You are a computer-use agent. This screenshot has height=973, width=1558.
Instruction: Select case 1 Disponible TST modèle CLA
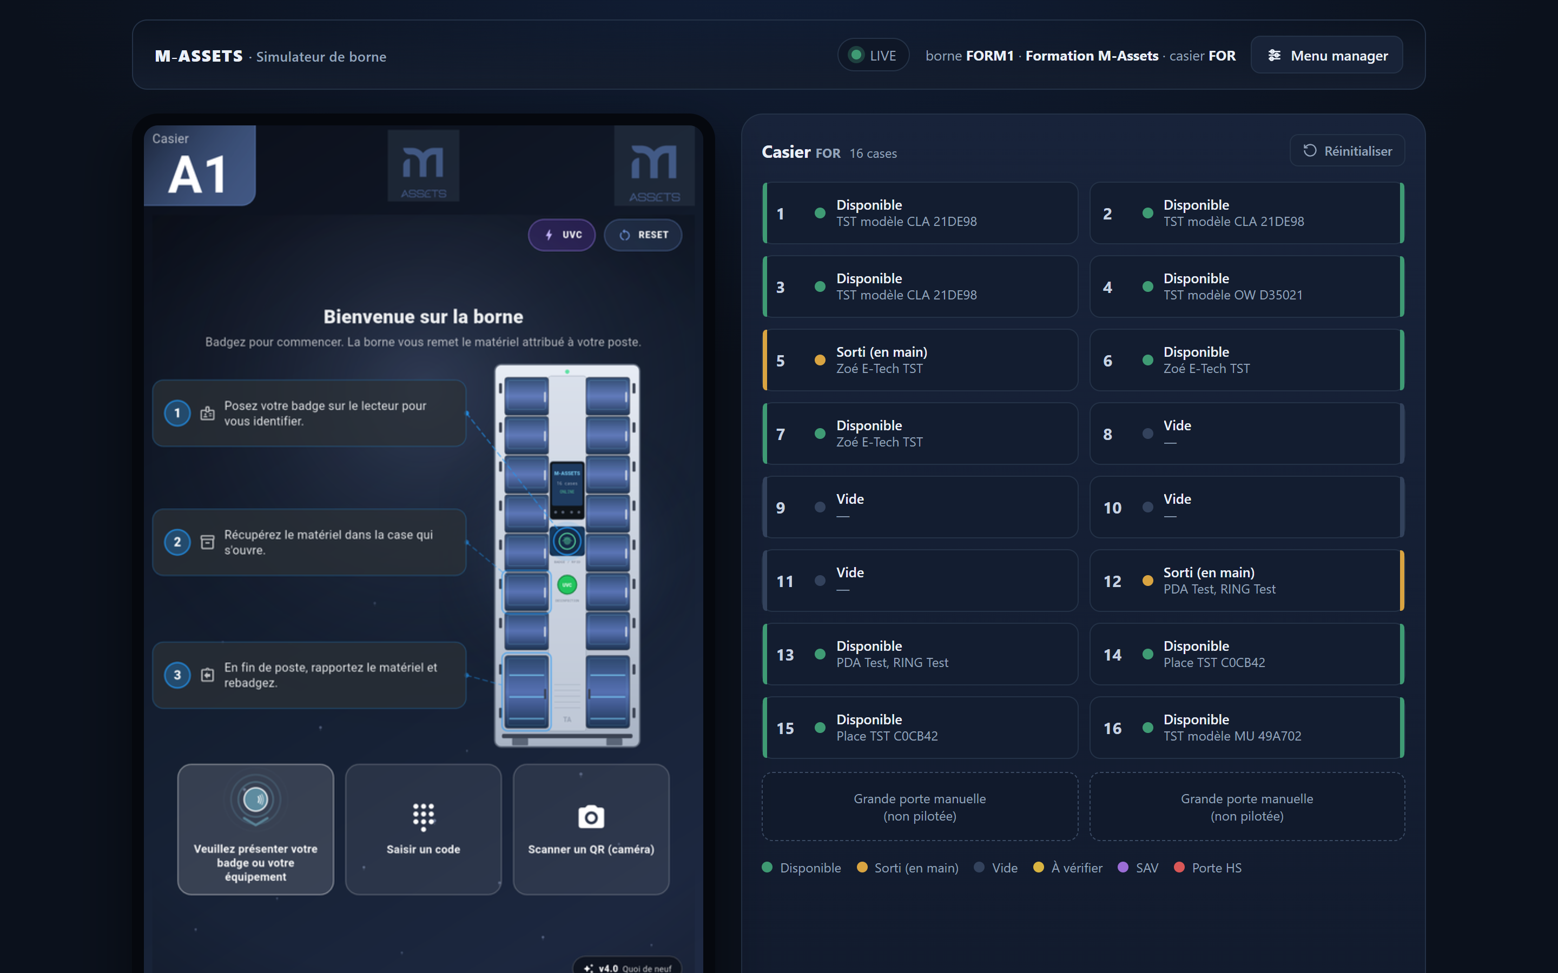pos(919,213)
